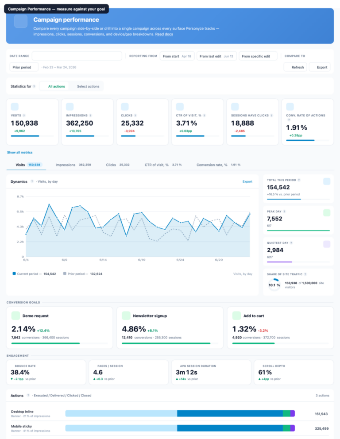
Task: Click the help icon next to Statistics for
Action: [x=34, y=86]
